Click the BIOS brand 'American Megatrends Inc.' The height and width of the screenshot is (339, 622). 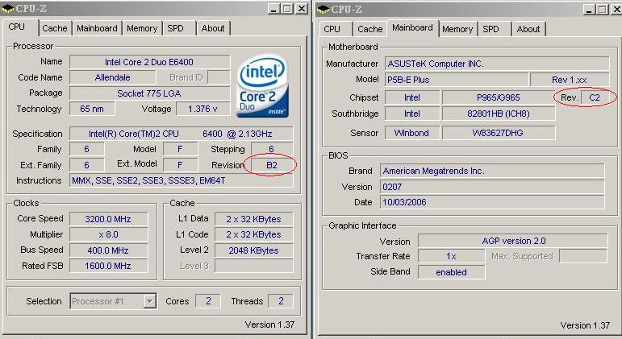coord(492,171)
